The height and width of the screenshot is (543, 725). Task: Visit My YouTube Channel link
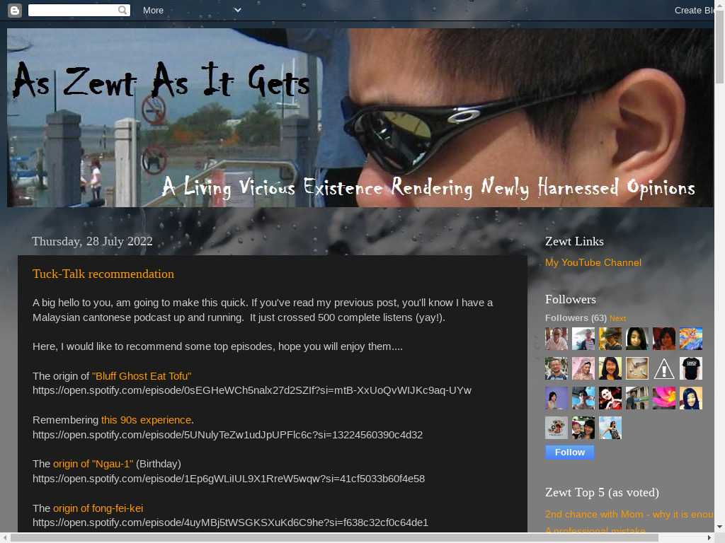[x=593, y=262]
